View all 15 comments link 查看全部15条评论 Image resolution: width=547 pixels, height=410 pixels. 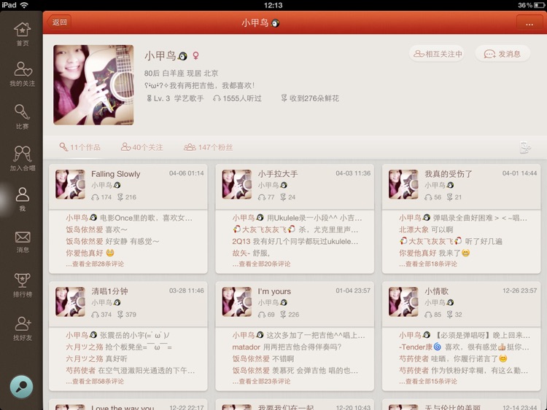point(428,382)
